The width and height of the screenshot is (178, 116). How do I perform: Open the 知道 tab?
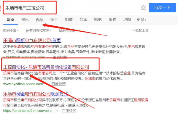pyautogui.click(x=69, y=20)
